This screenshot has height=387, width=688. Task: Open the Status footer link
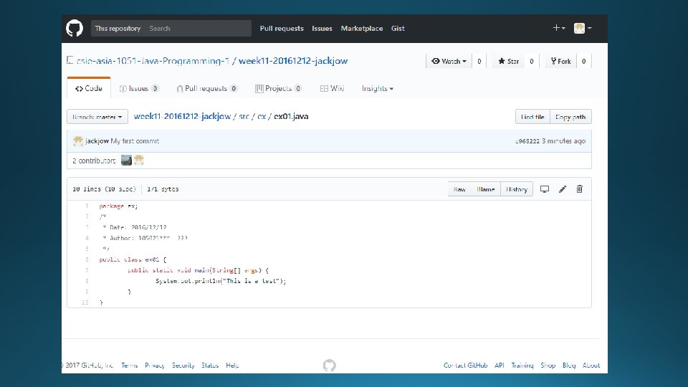[210, 365]
